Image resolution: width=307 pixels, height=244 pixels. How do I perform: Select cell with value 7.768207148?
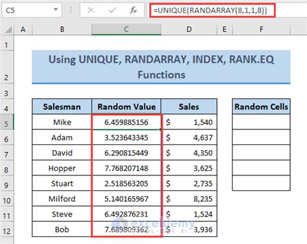coord(126,168)
